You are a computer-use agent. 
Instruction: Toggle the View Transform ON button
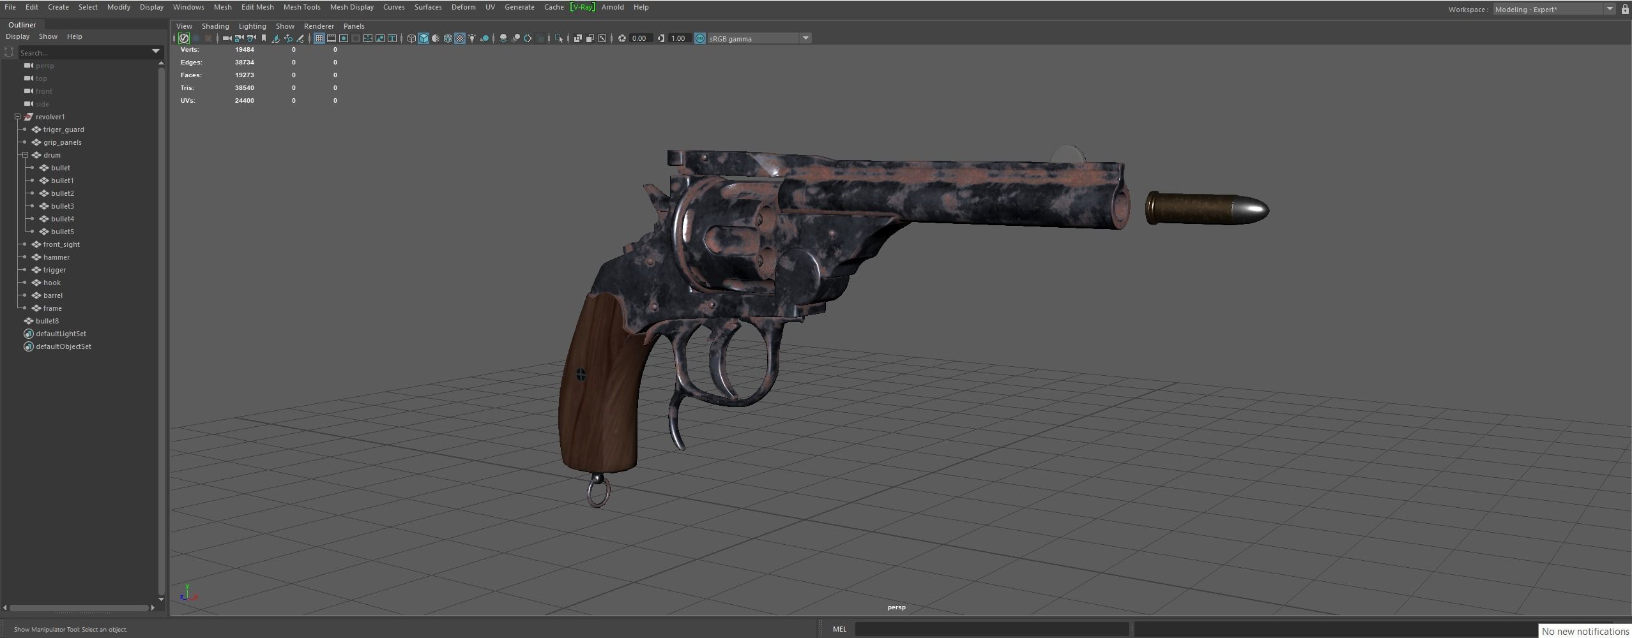[699, 38]
